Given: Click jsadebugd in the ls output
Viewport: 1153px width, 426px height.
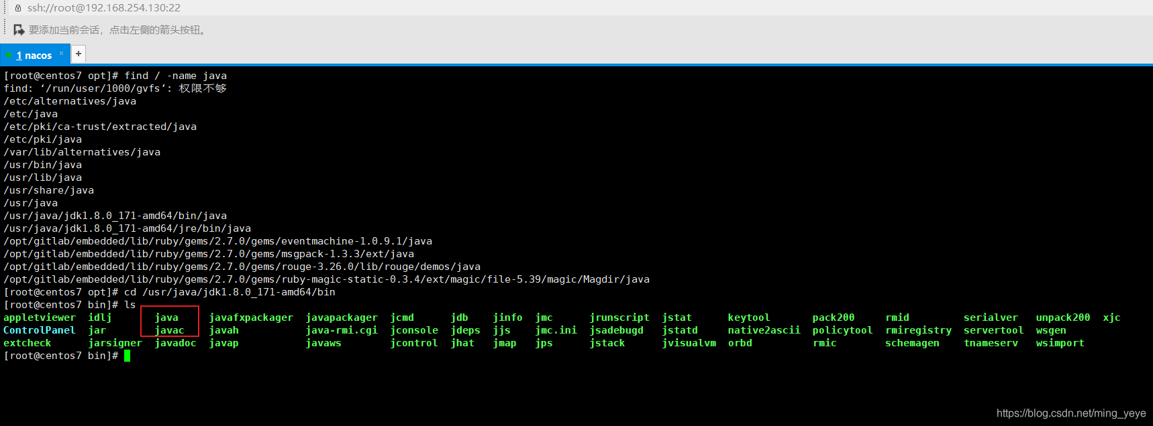Looking at the screenshot, I should [617, 330].
